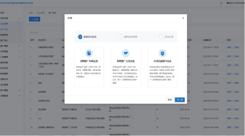This screenshot has height=136, width=245.
Task: Expand the 客户管理 sidebar chevron
Action: pyautogui.click(x=20, y=46)
